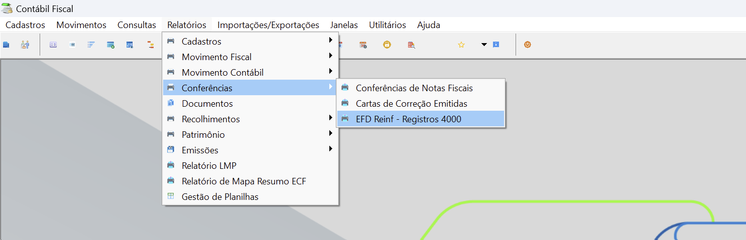The width and height of the screenshot is (746, 240).
Task: Open Gestão de Planilhas
Action: [250, 196]
